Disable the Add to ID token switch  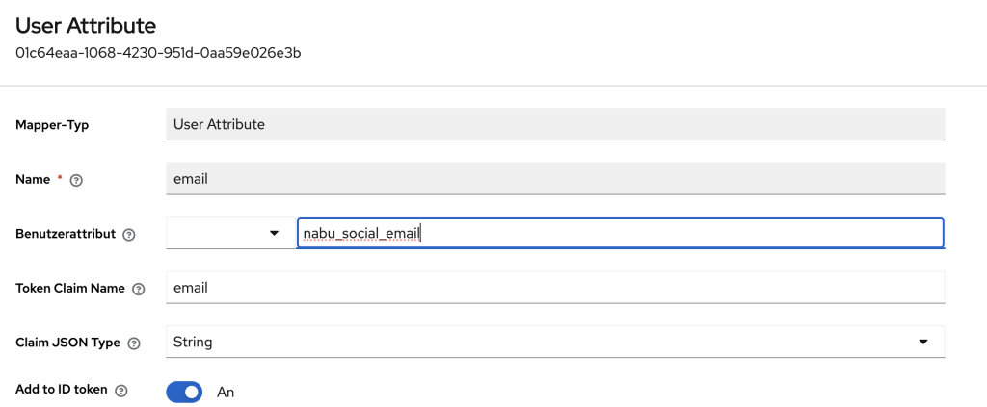[184, 392]
